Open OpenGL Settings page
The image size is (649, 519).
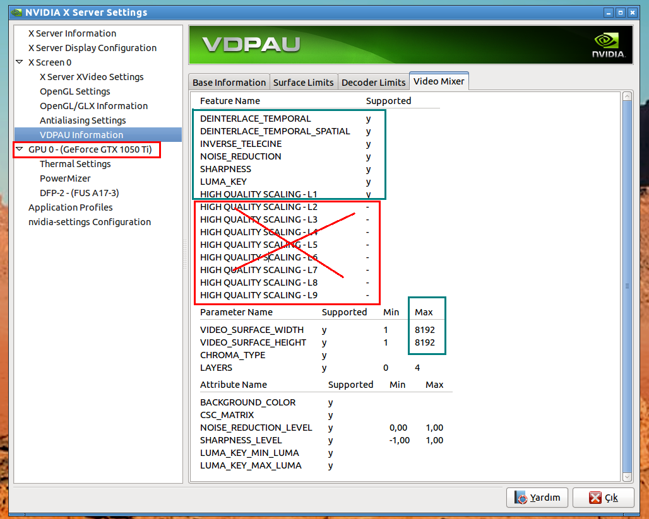point(75,91)
